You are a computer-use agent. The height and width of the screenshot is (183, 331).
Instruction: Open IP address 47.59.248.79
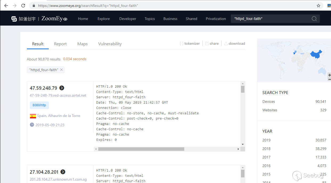pos(43,88)
